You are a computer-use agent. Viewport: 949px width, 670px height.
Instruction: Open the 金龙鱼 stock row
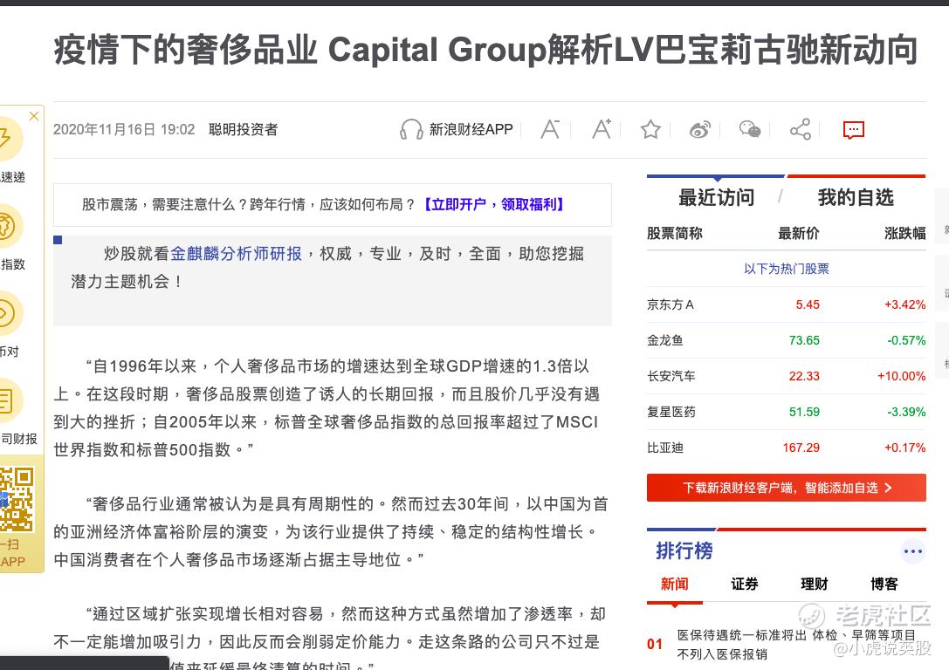coord(787,340)
